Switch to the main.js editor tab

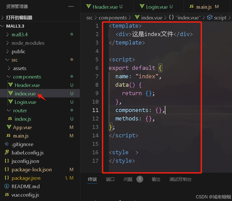coord(207,6)
